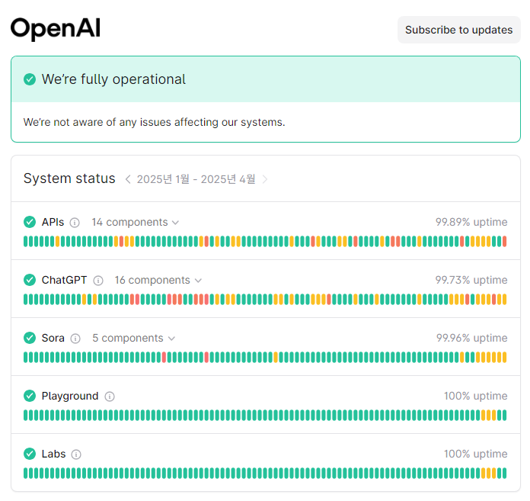Click the Sora status check icon
Screen dimensions: 530x501
[30, 338]
